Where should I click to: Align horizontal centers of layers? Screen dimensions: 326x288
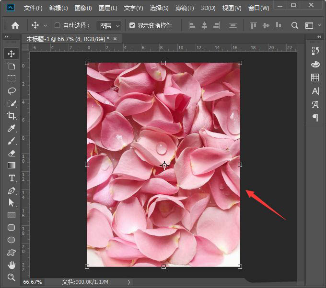tap(204, 25)
